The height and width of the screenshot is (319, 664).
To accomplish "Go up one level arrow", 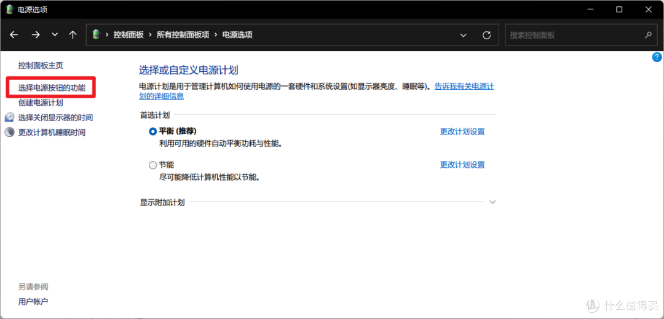I will 73,35.
